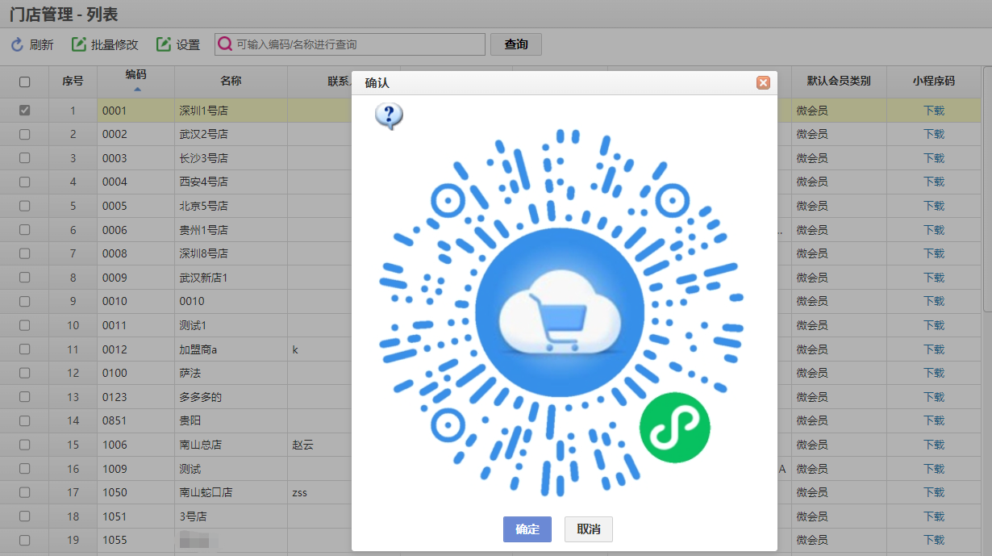This screenshot has width=992, height=556.
Task: Download mini program code for 加盟商a
Action: coord(934,349)
